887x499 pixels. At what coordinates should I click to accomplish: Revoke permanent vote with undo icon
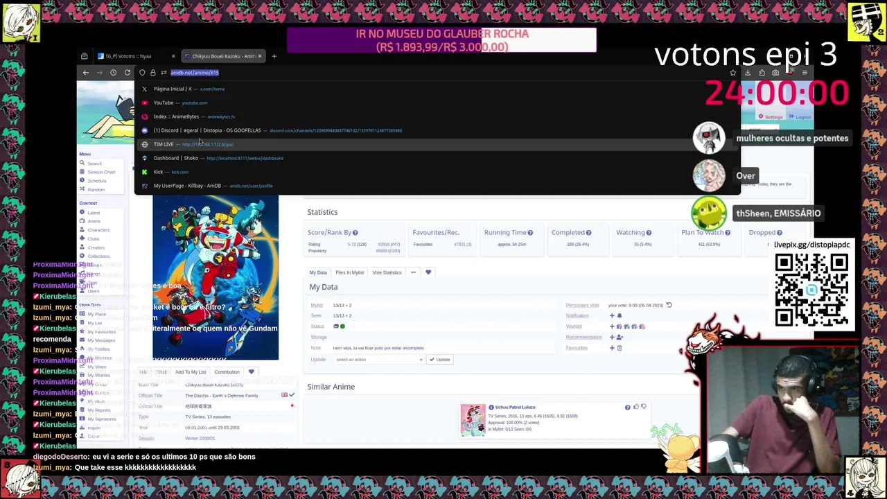coord(669,305)
